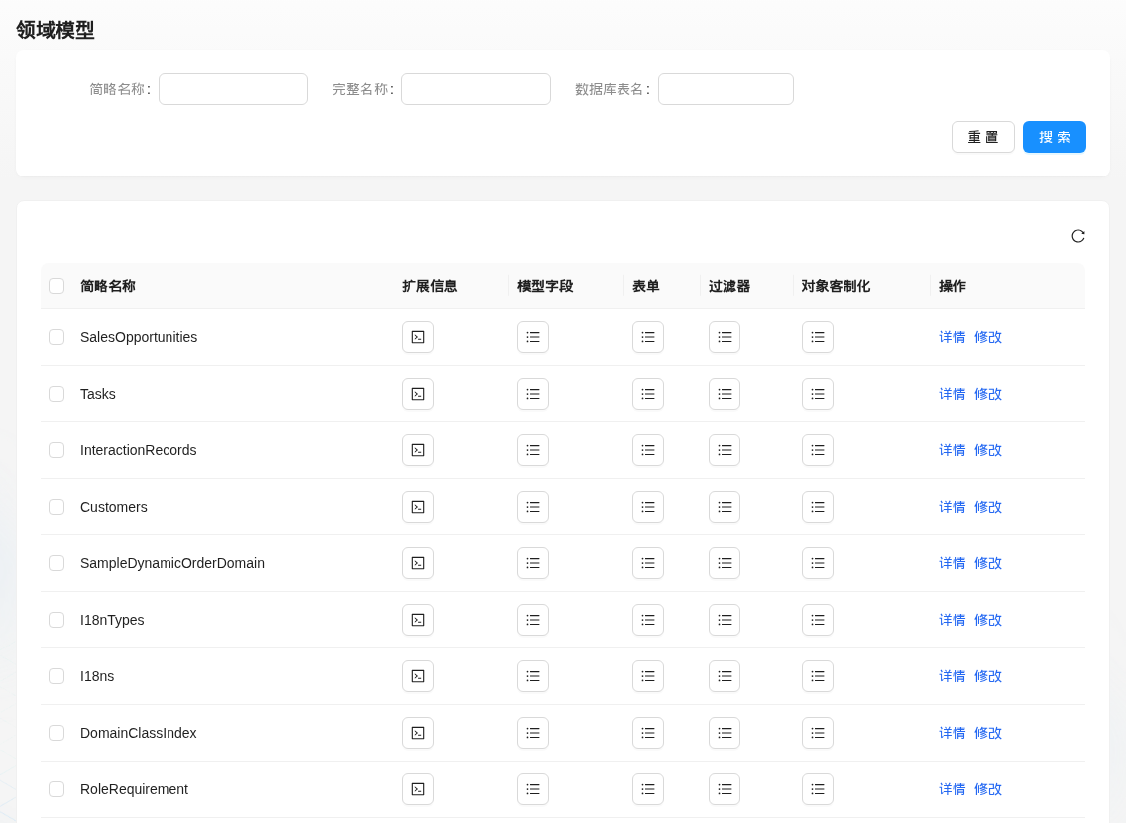The width and height of the screenshot is (1126, 823).
Task: Check the I18nTypes row checkbox
Action: click(56, 620)
